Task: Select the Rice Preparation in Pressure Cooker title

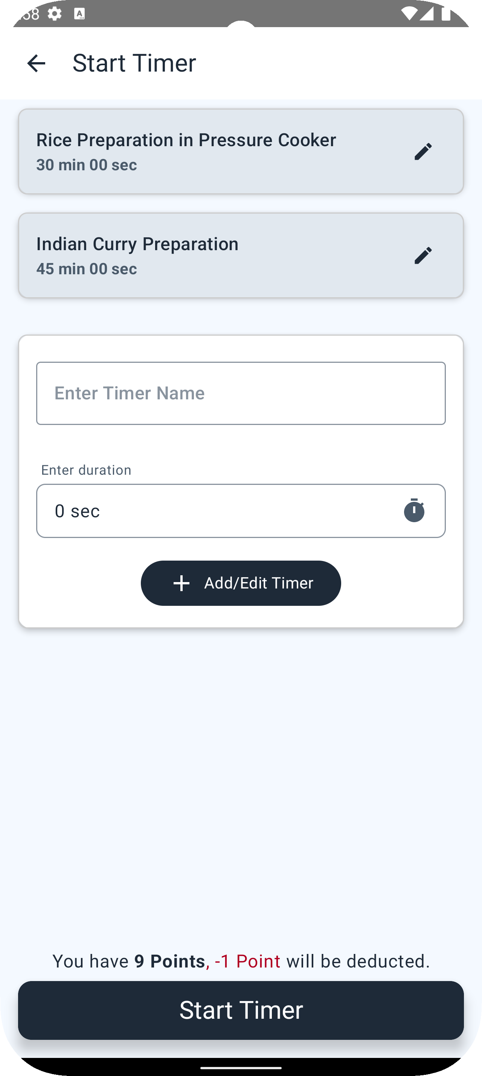Action: (186, 140)
